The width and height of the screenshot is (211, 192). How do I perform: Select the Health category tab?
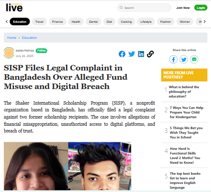tap(76, 22)
